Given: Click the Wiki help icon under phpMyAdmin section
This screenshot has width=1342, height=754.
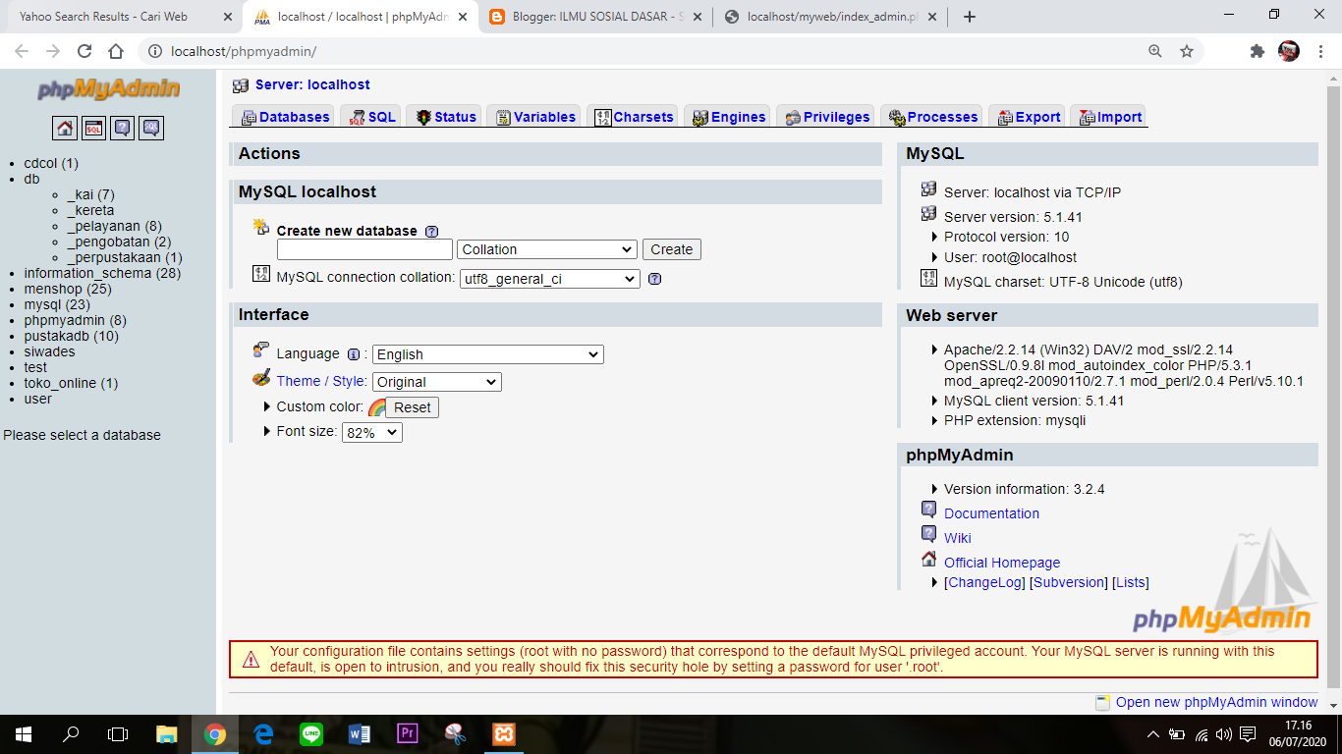Looking at the screenshot, I should click(x=929, y=534).
